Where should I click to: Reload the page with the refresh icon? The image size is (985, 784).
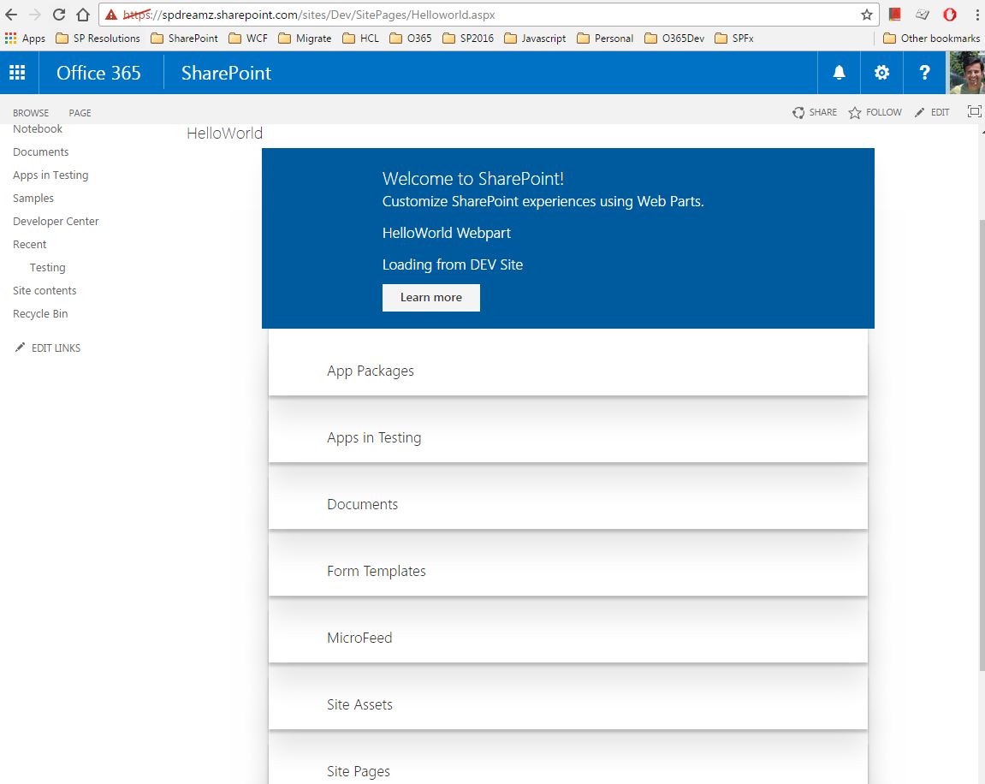tap(57, 14)
